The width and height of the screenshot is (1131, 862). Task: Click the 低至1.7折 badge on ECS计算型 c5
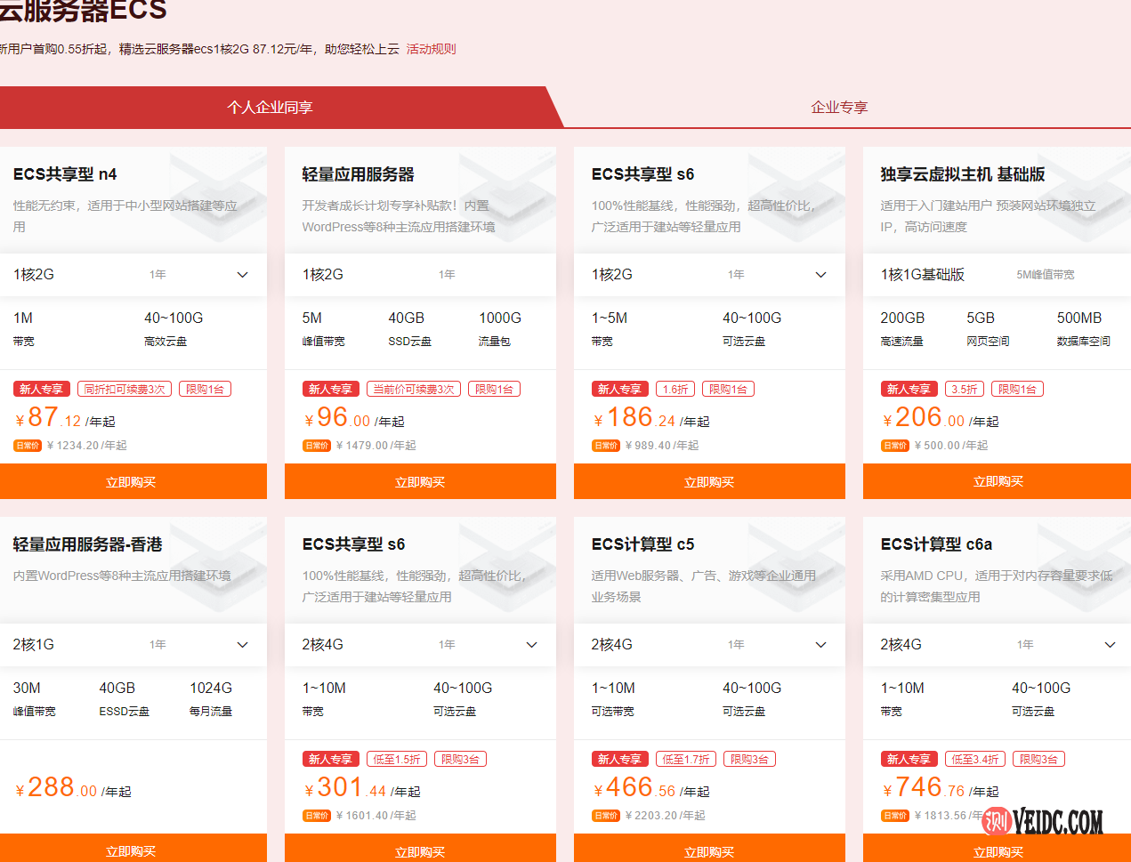[686, 758]
